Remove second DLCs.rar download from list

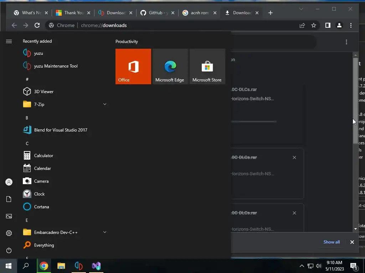[x=294, y=157]
